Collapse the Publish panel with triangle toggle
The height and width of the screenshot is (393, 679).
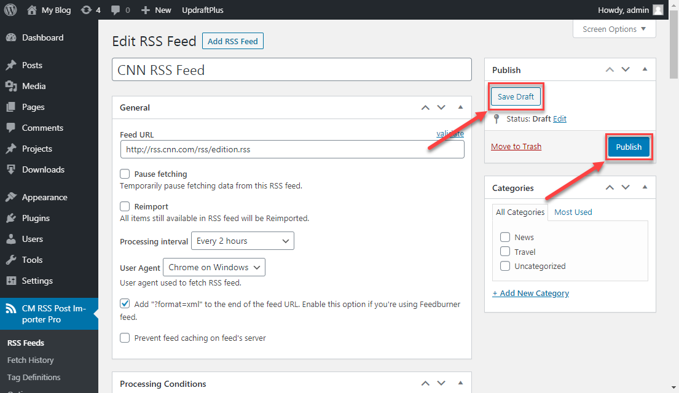coord(645,69)
